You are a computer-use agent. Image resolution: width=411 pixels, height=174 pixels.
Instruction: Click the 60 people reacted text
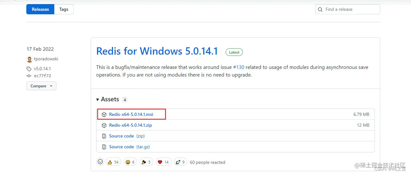(208, 162)
